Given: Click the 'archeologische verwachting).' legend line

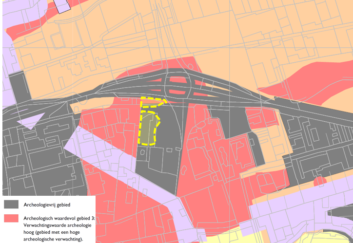Looking at the screenshot, I should point(53,239).
